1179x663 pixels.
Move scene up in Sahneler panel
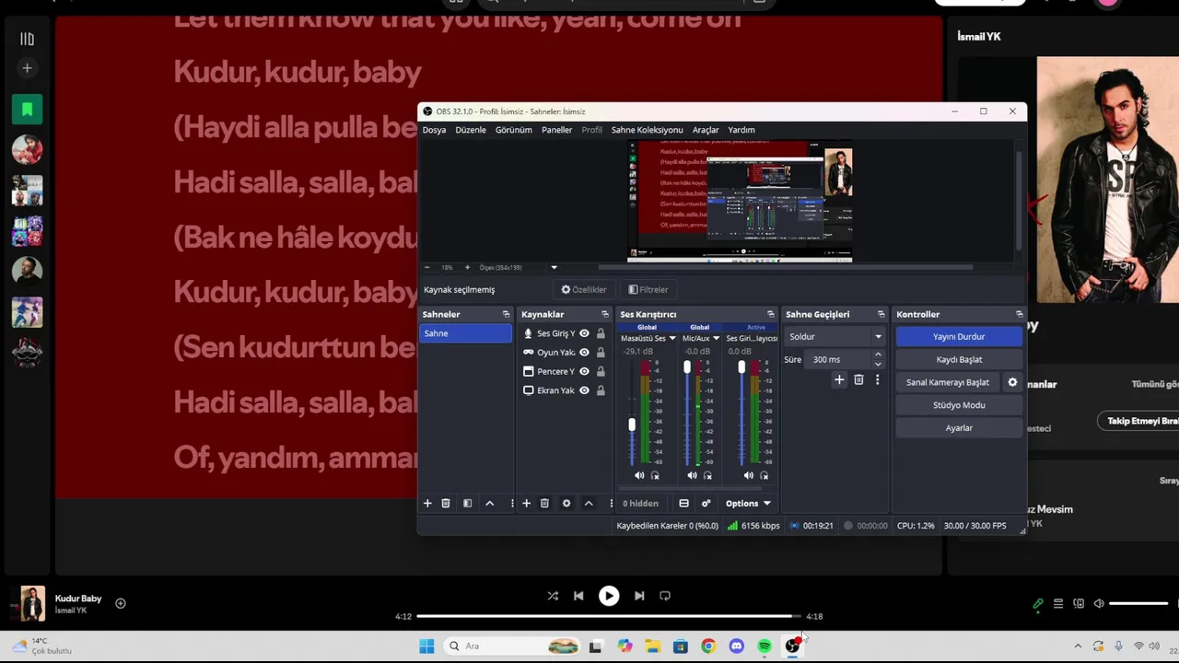tap(490, 503)
